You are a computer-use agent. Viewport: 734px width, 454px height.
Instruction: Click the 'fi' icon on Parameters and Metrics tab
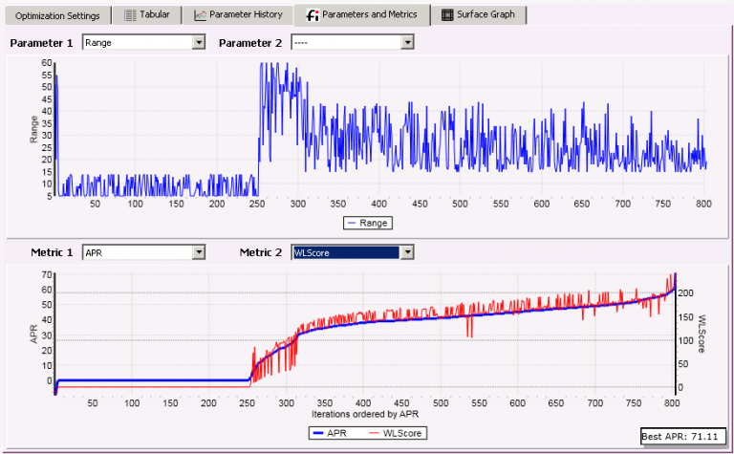point(312,15)
